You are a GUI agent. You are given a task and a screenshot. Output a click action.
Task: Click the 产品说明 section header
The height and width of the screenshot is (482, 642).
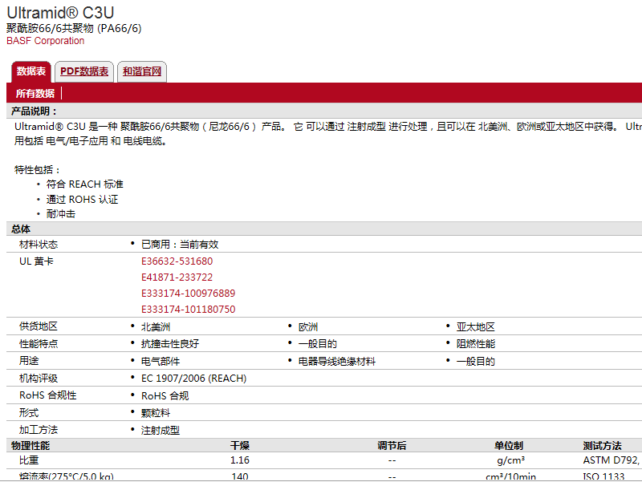(34, 111)
